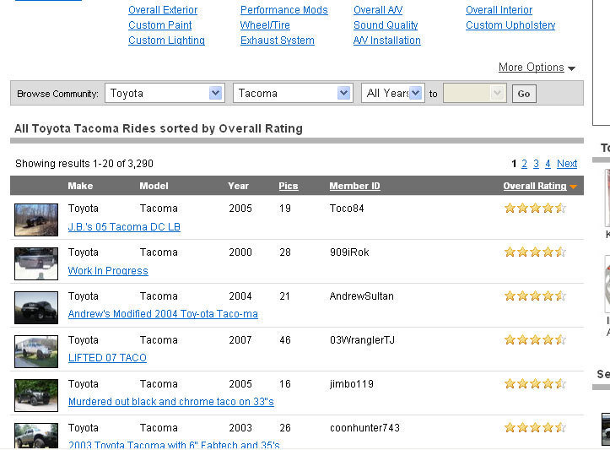This screenshot has height=450, width=610.
Task: Click the All Toyota Tacoma Rides heading
Action: pyautogui.click(x=159, y=129)
